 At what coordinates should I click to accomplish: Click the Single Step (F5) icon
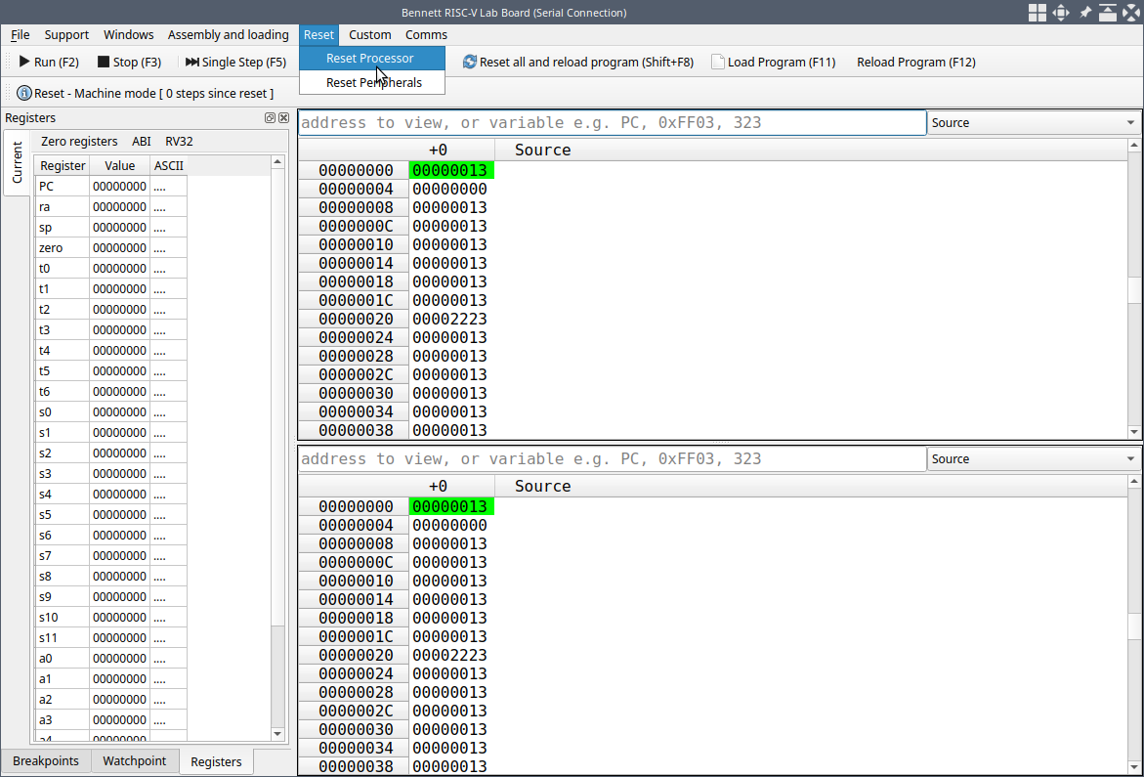click(191, 62)
